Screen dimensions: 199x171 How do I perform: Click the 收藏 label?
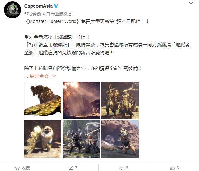tap(26, 168)
